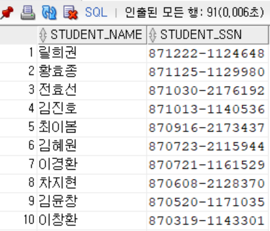Select SSN cell 870721-1161529

pos(207,165)
